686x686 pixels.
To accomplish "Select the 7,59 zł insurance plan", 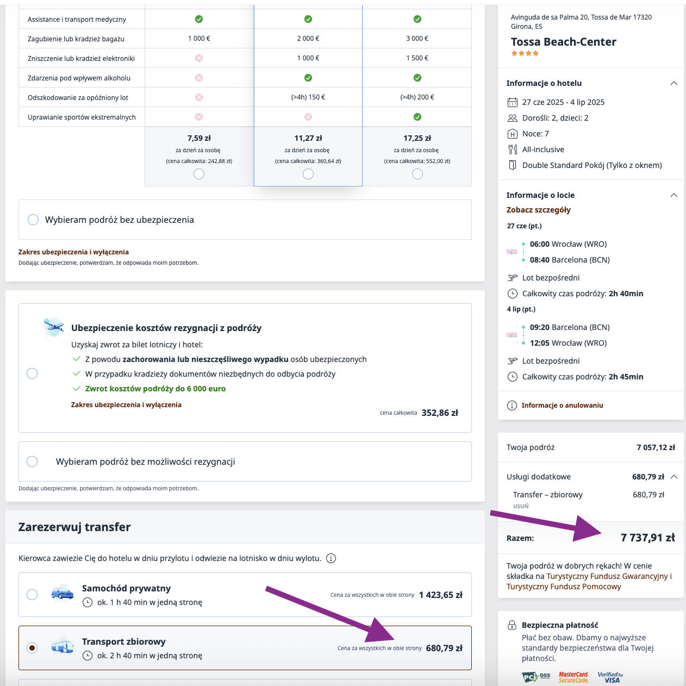I will click(x=199, y=174).
